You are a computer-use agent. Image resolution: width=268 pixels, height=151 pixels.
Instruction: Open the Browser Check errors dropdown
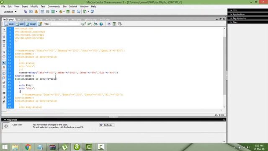(84, 24)
